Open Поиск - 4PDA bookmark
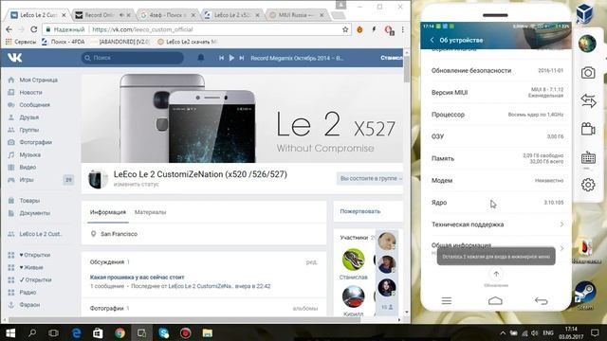The image size is (607, 341). coord(64,42)
